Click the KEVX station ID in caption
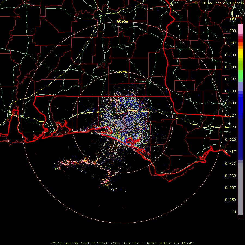The image size is (245, 245). tap(152, 243)
